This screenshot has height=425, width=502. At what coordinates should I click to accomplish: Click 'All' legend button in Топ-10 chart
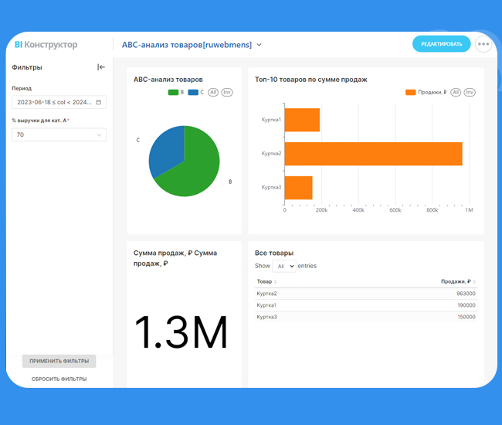coord(456,92)
